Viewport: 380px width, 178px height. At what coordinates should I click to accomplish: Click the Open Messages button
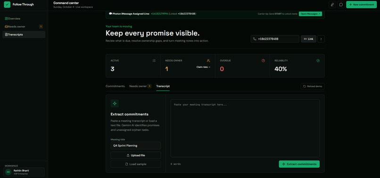(310, 14)
